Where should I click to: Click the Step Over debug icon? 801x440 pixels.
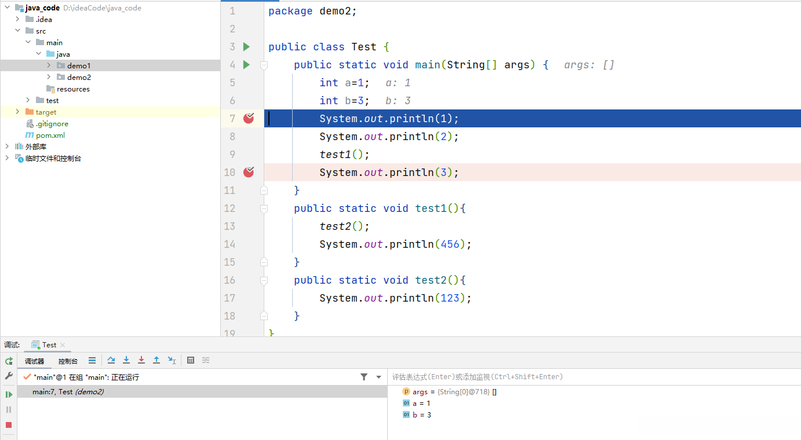(111, 360)
